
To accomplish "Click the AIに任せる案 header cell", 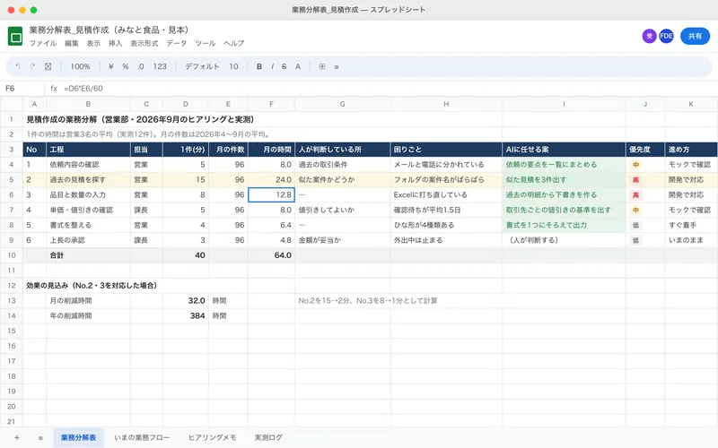I will pos(564,150).
